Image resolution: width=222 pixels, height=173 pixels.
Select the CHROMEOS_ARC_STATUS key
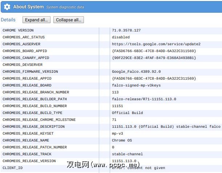point(24,37)
